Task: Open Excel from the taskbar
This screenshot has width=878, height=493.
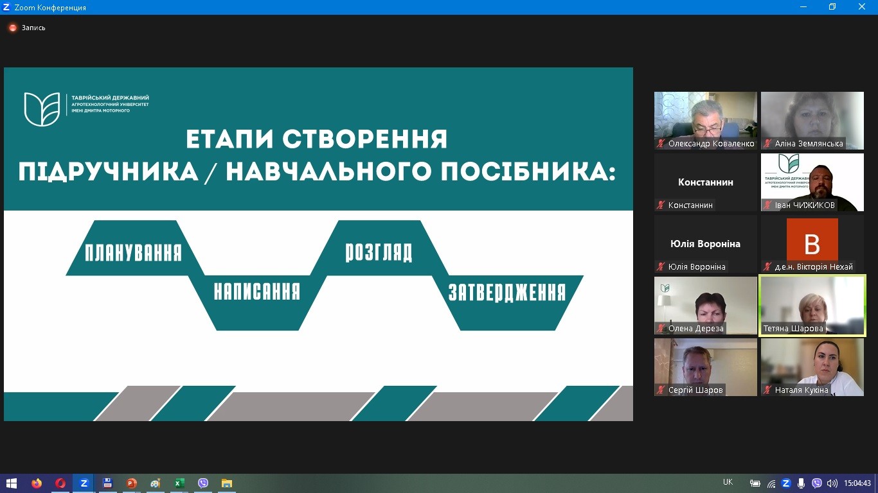Action: [x=179, y=483]
